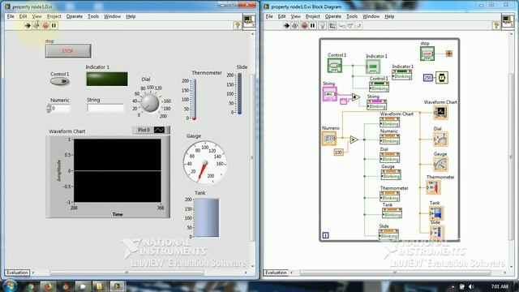The width and height of the screenshot is (519, 292).
Task: Select Waveform Chart terminal in block diagram
Action: coord(441,113)
